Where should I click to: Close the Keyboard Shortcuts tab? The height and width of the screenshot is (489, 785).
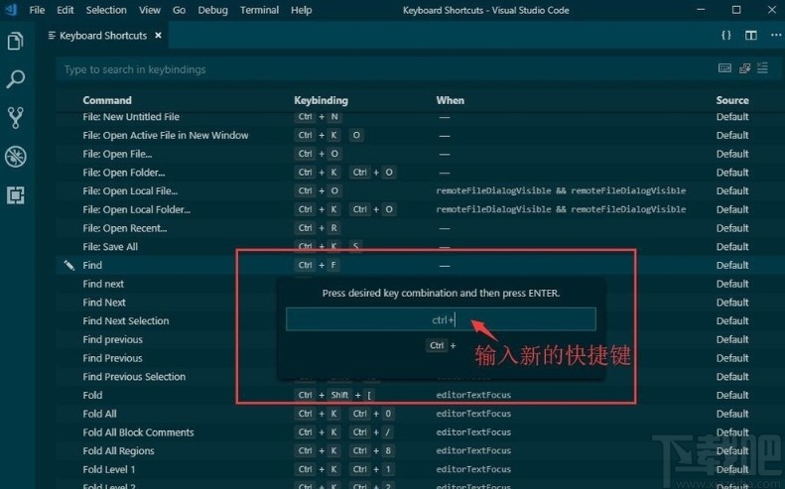pyautogui.click(x=158, y=35)
